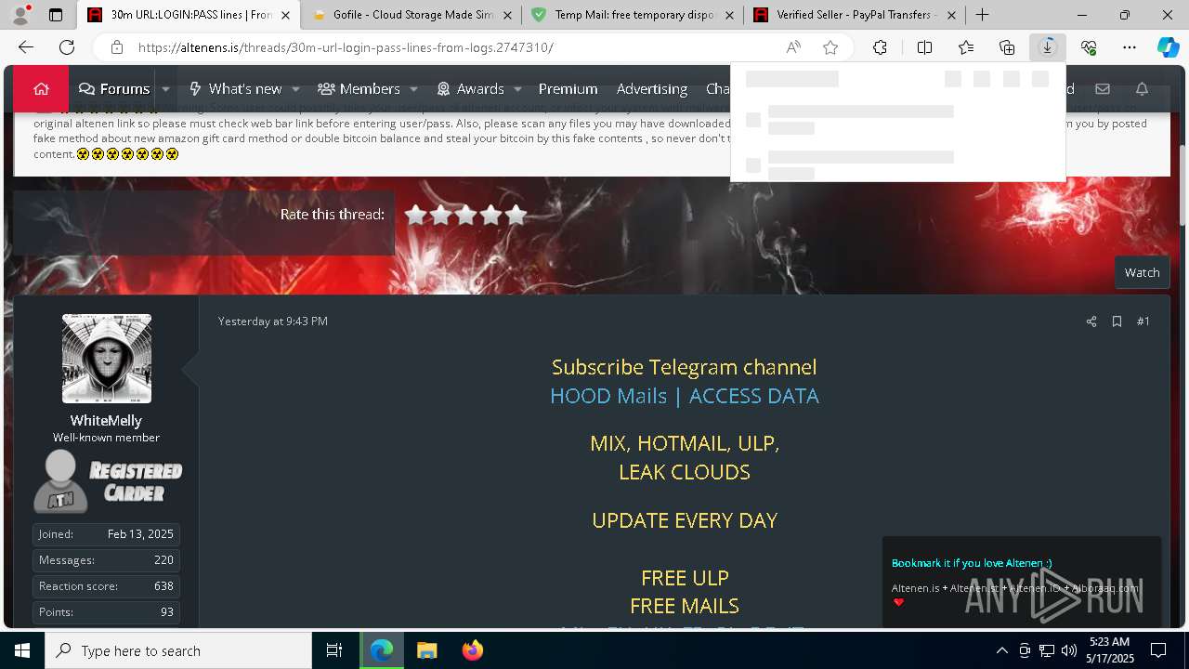
Task: Open the Copilot sidebar icon
Action: 1168,47
